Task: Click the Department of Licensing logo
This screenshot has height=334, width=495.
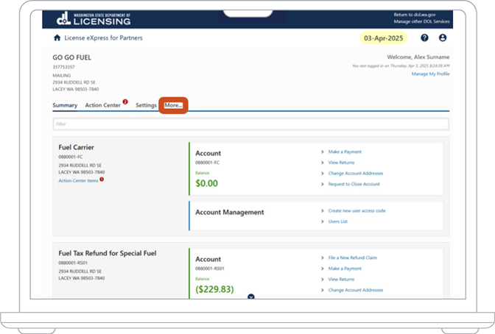Action: [x=94, y=19]
